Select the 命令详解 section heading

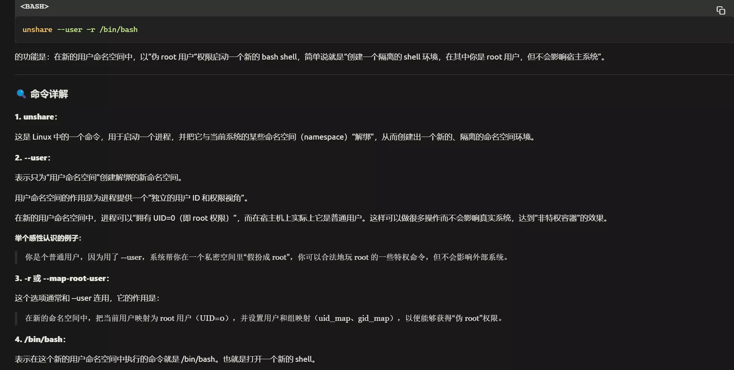tap(49, 94)
